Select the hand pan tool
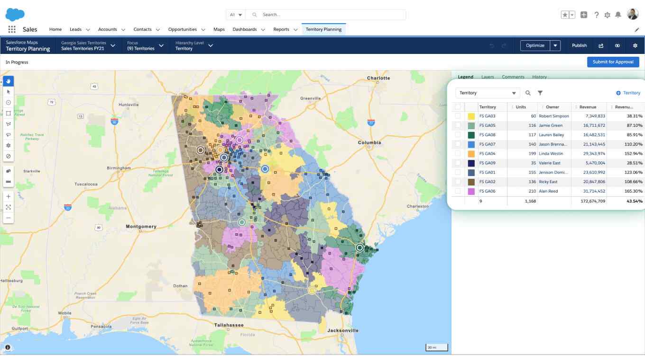The width and height of the screenshot is (645, 362). 9,81
